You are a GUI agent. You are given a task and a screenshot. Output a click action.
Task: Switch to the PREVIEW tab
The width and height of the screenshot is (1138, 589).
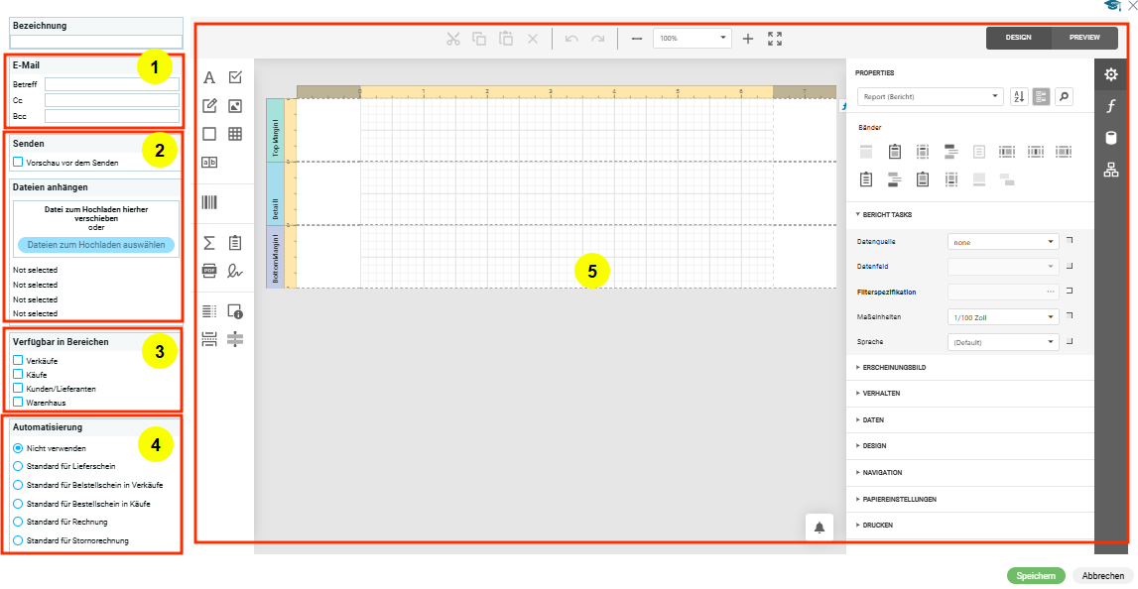pos(1084,38)
